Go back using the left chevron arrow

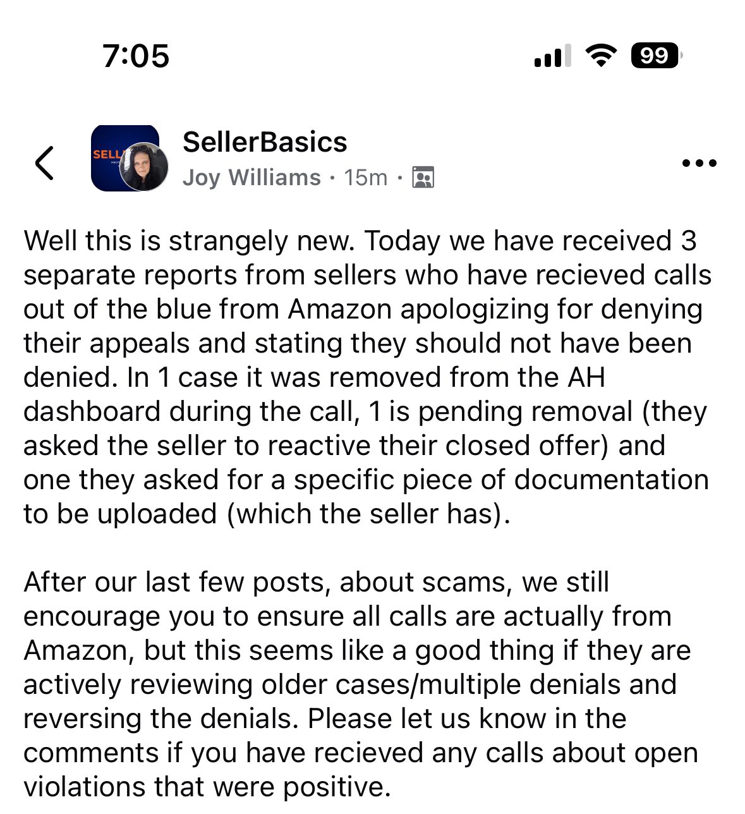click(44, 163)
